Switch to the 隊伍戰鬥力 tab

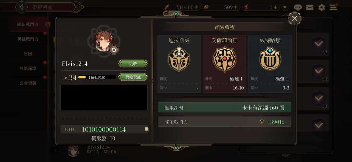point(28,24)
